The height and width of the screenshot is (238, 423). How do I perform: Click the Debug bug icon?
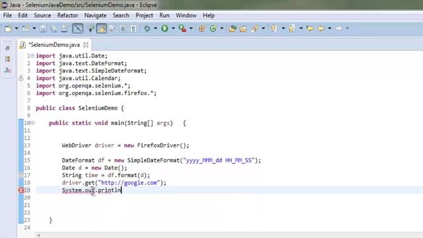(x=147, y=28)
